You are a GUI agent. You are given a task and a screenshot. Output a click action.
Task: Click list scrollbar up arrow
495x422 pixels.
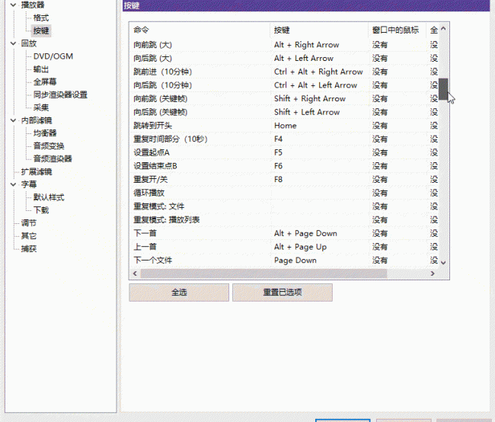443,29
